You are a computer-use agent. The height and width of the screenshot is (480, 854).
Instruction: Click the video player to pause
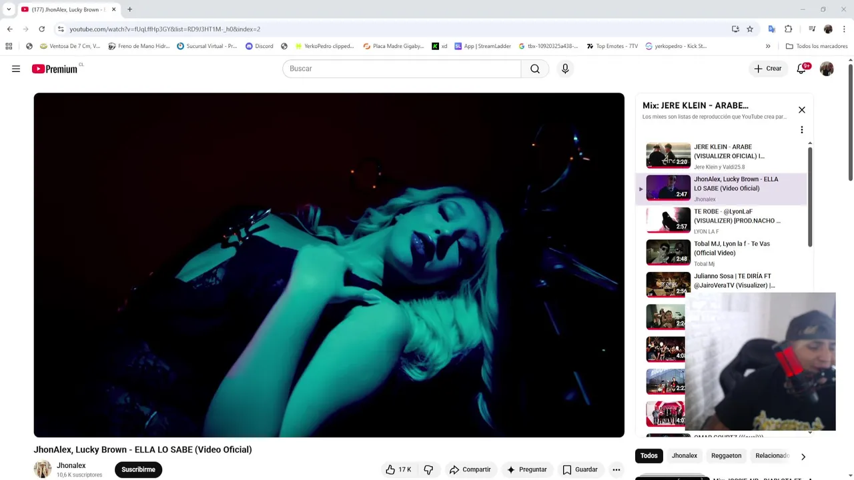329,265
